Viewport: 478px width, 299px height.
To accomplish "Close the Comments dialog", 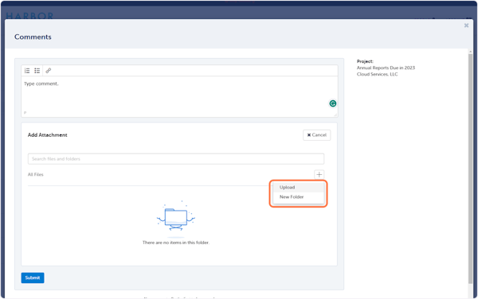I will (x=466, y=25).
